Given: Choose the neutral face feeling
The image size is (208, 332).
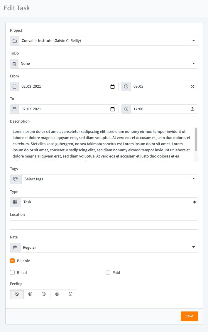Looking at the screenshot, I should (x=57, y=294).
